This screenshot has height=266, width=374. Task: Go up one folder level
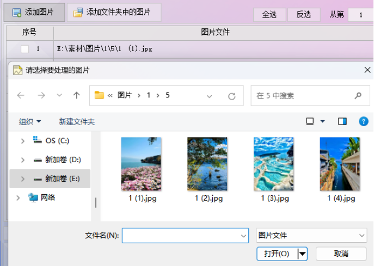click(77, 96)
